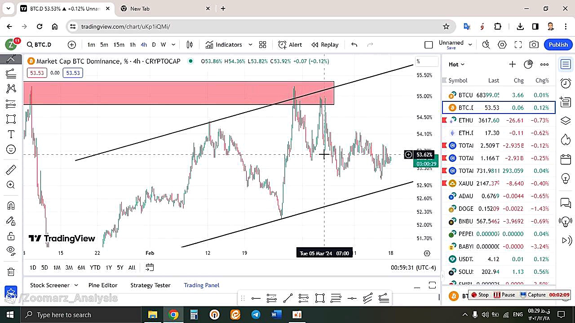Open the Indicators dialog
Viewport: 575px width, 323px height.
click(224, 44)
